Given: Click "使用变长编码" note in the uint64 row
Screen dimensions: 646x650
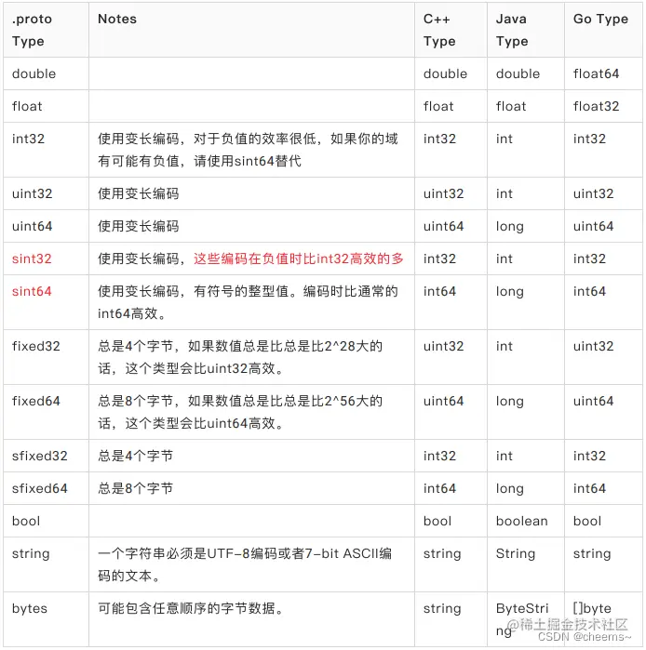Looking at the screenshot, I should coord(138,226).
